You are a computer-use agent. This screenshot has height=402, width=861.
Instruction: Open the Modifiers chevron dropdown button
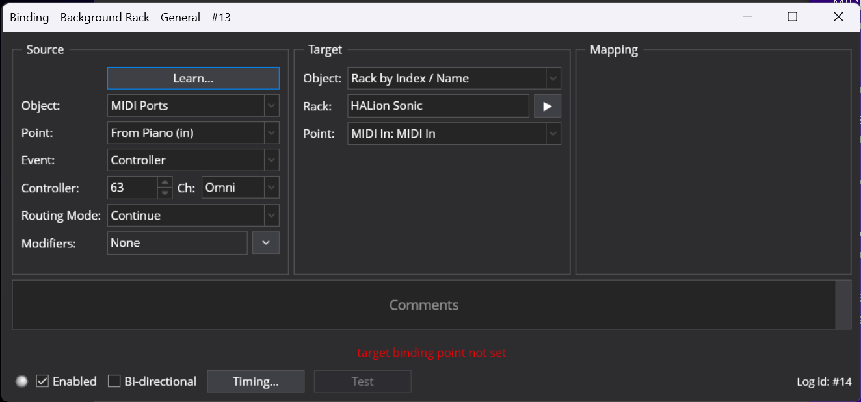pos(266,243)
